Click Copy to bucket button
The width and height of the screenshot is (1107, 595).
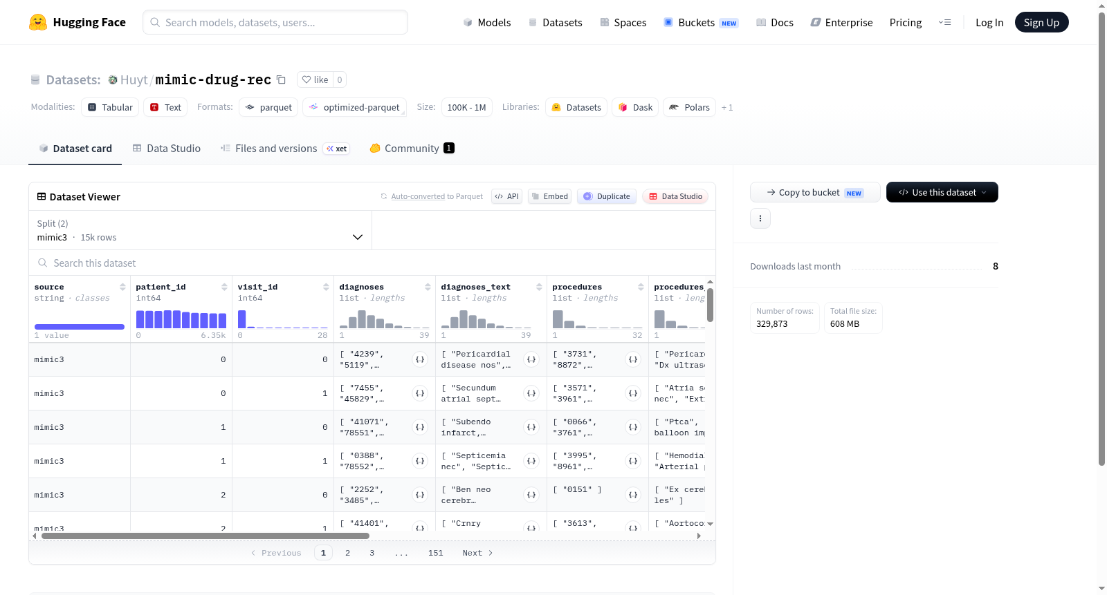(x=815, y=192)
